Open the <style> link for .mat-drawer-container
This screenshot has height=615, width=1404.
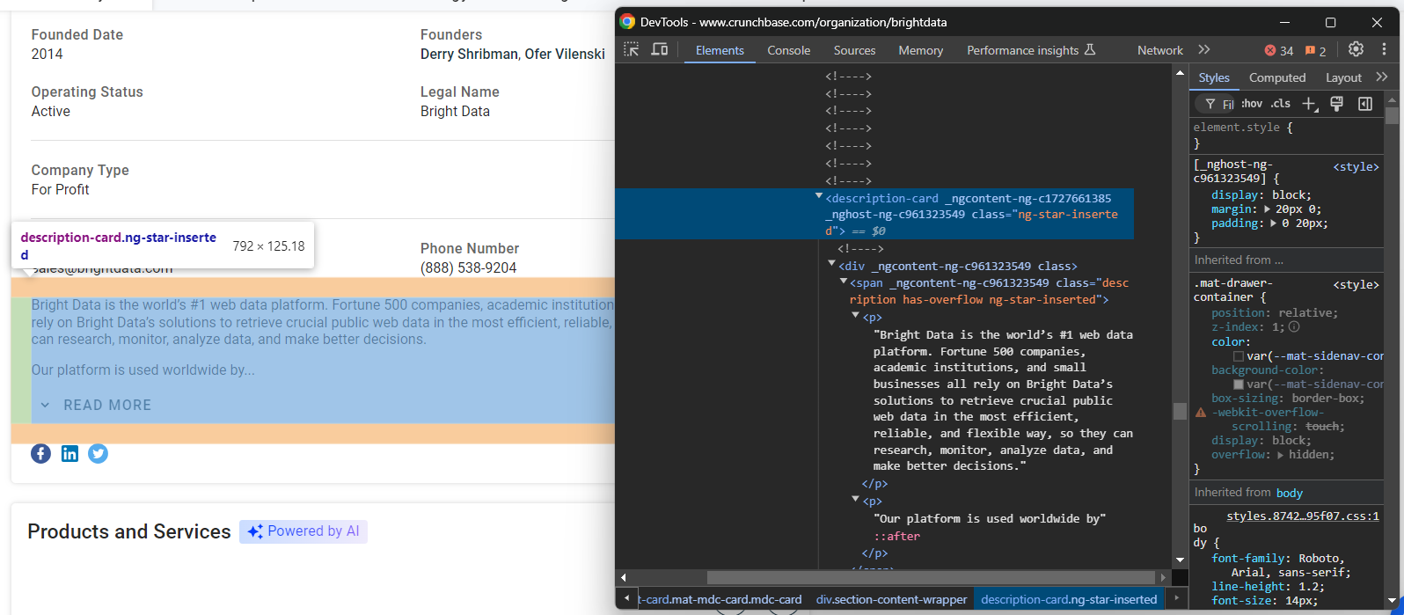pyautogui.click(x=1356, y=284)
